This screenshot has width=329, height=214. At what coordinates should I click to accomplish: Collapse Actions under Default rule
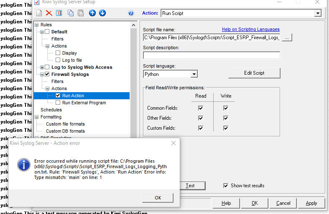(x=47, y=46)
